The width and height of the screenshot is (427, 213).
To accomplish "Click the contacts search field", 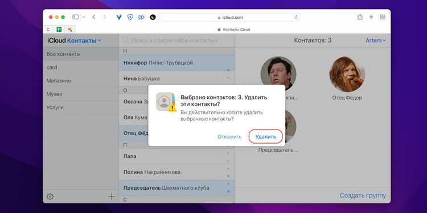I will pos(176,40).
